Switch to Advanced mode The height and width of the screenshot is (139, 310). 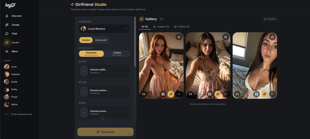point(101,40)
